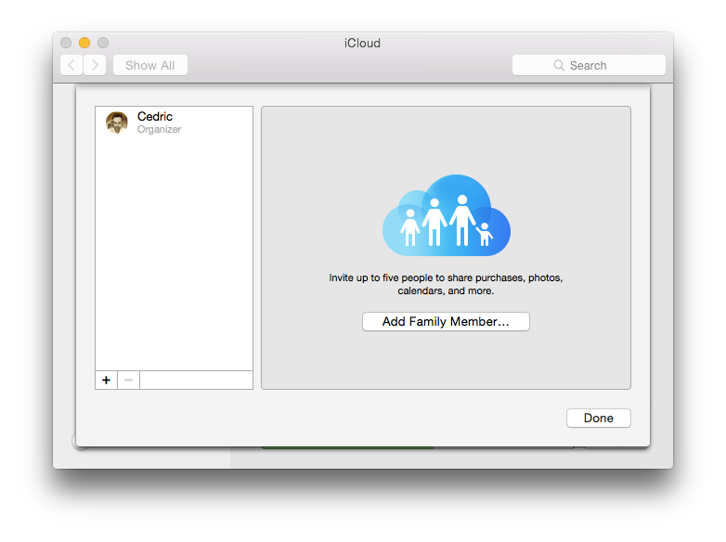Select Cedric in the family list

tap(175, 123)
